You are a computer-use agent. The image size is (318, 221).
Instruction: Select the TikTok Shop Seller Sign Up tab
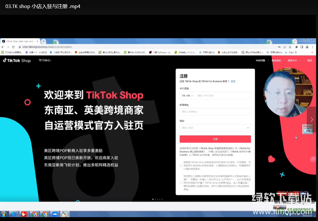(x=20, y=41)
